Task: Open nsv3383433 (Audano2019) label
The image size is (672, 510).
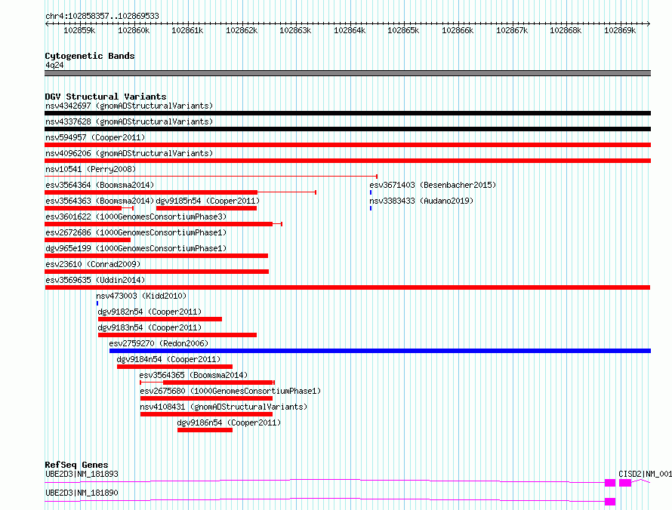Action: [421, 201]
